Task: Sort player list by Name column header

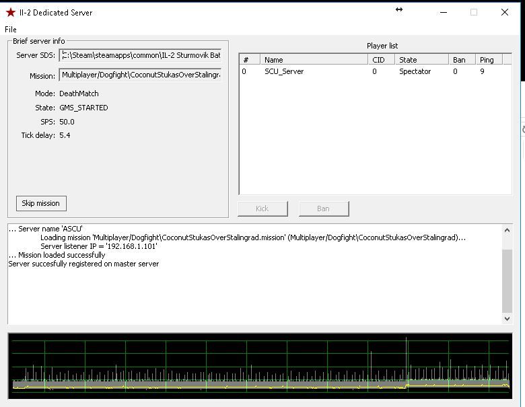Action: point(314,60)
